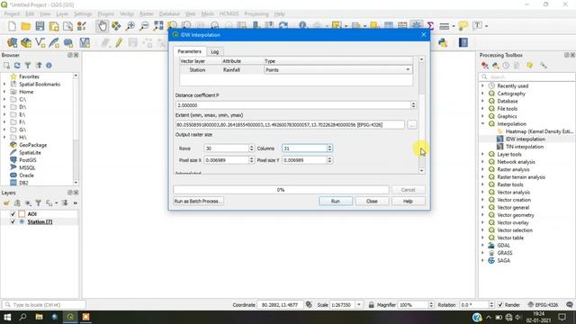This screenshot has width=576, height=324.
Task: Click dialog vertical scrollbar down arrow
Action: (421, 170)
